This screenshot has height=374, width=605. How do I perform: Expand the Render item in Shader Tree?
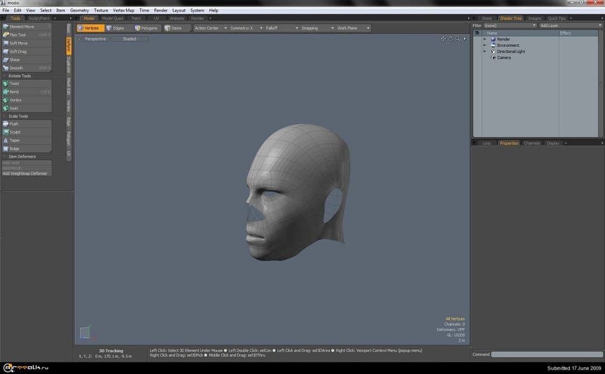pyautogui.click(x=486, y=39)
